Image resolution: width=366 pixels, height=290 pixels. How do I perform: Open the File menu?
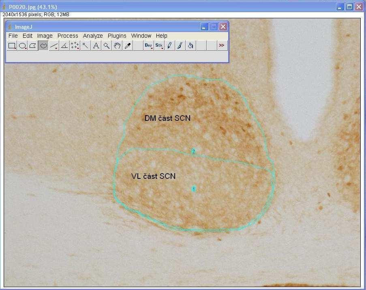(x=13, y=36)
